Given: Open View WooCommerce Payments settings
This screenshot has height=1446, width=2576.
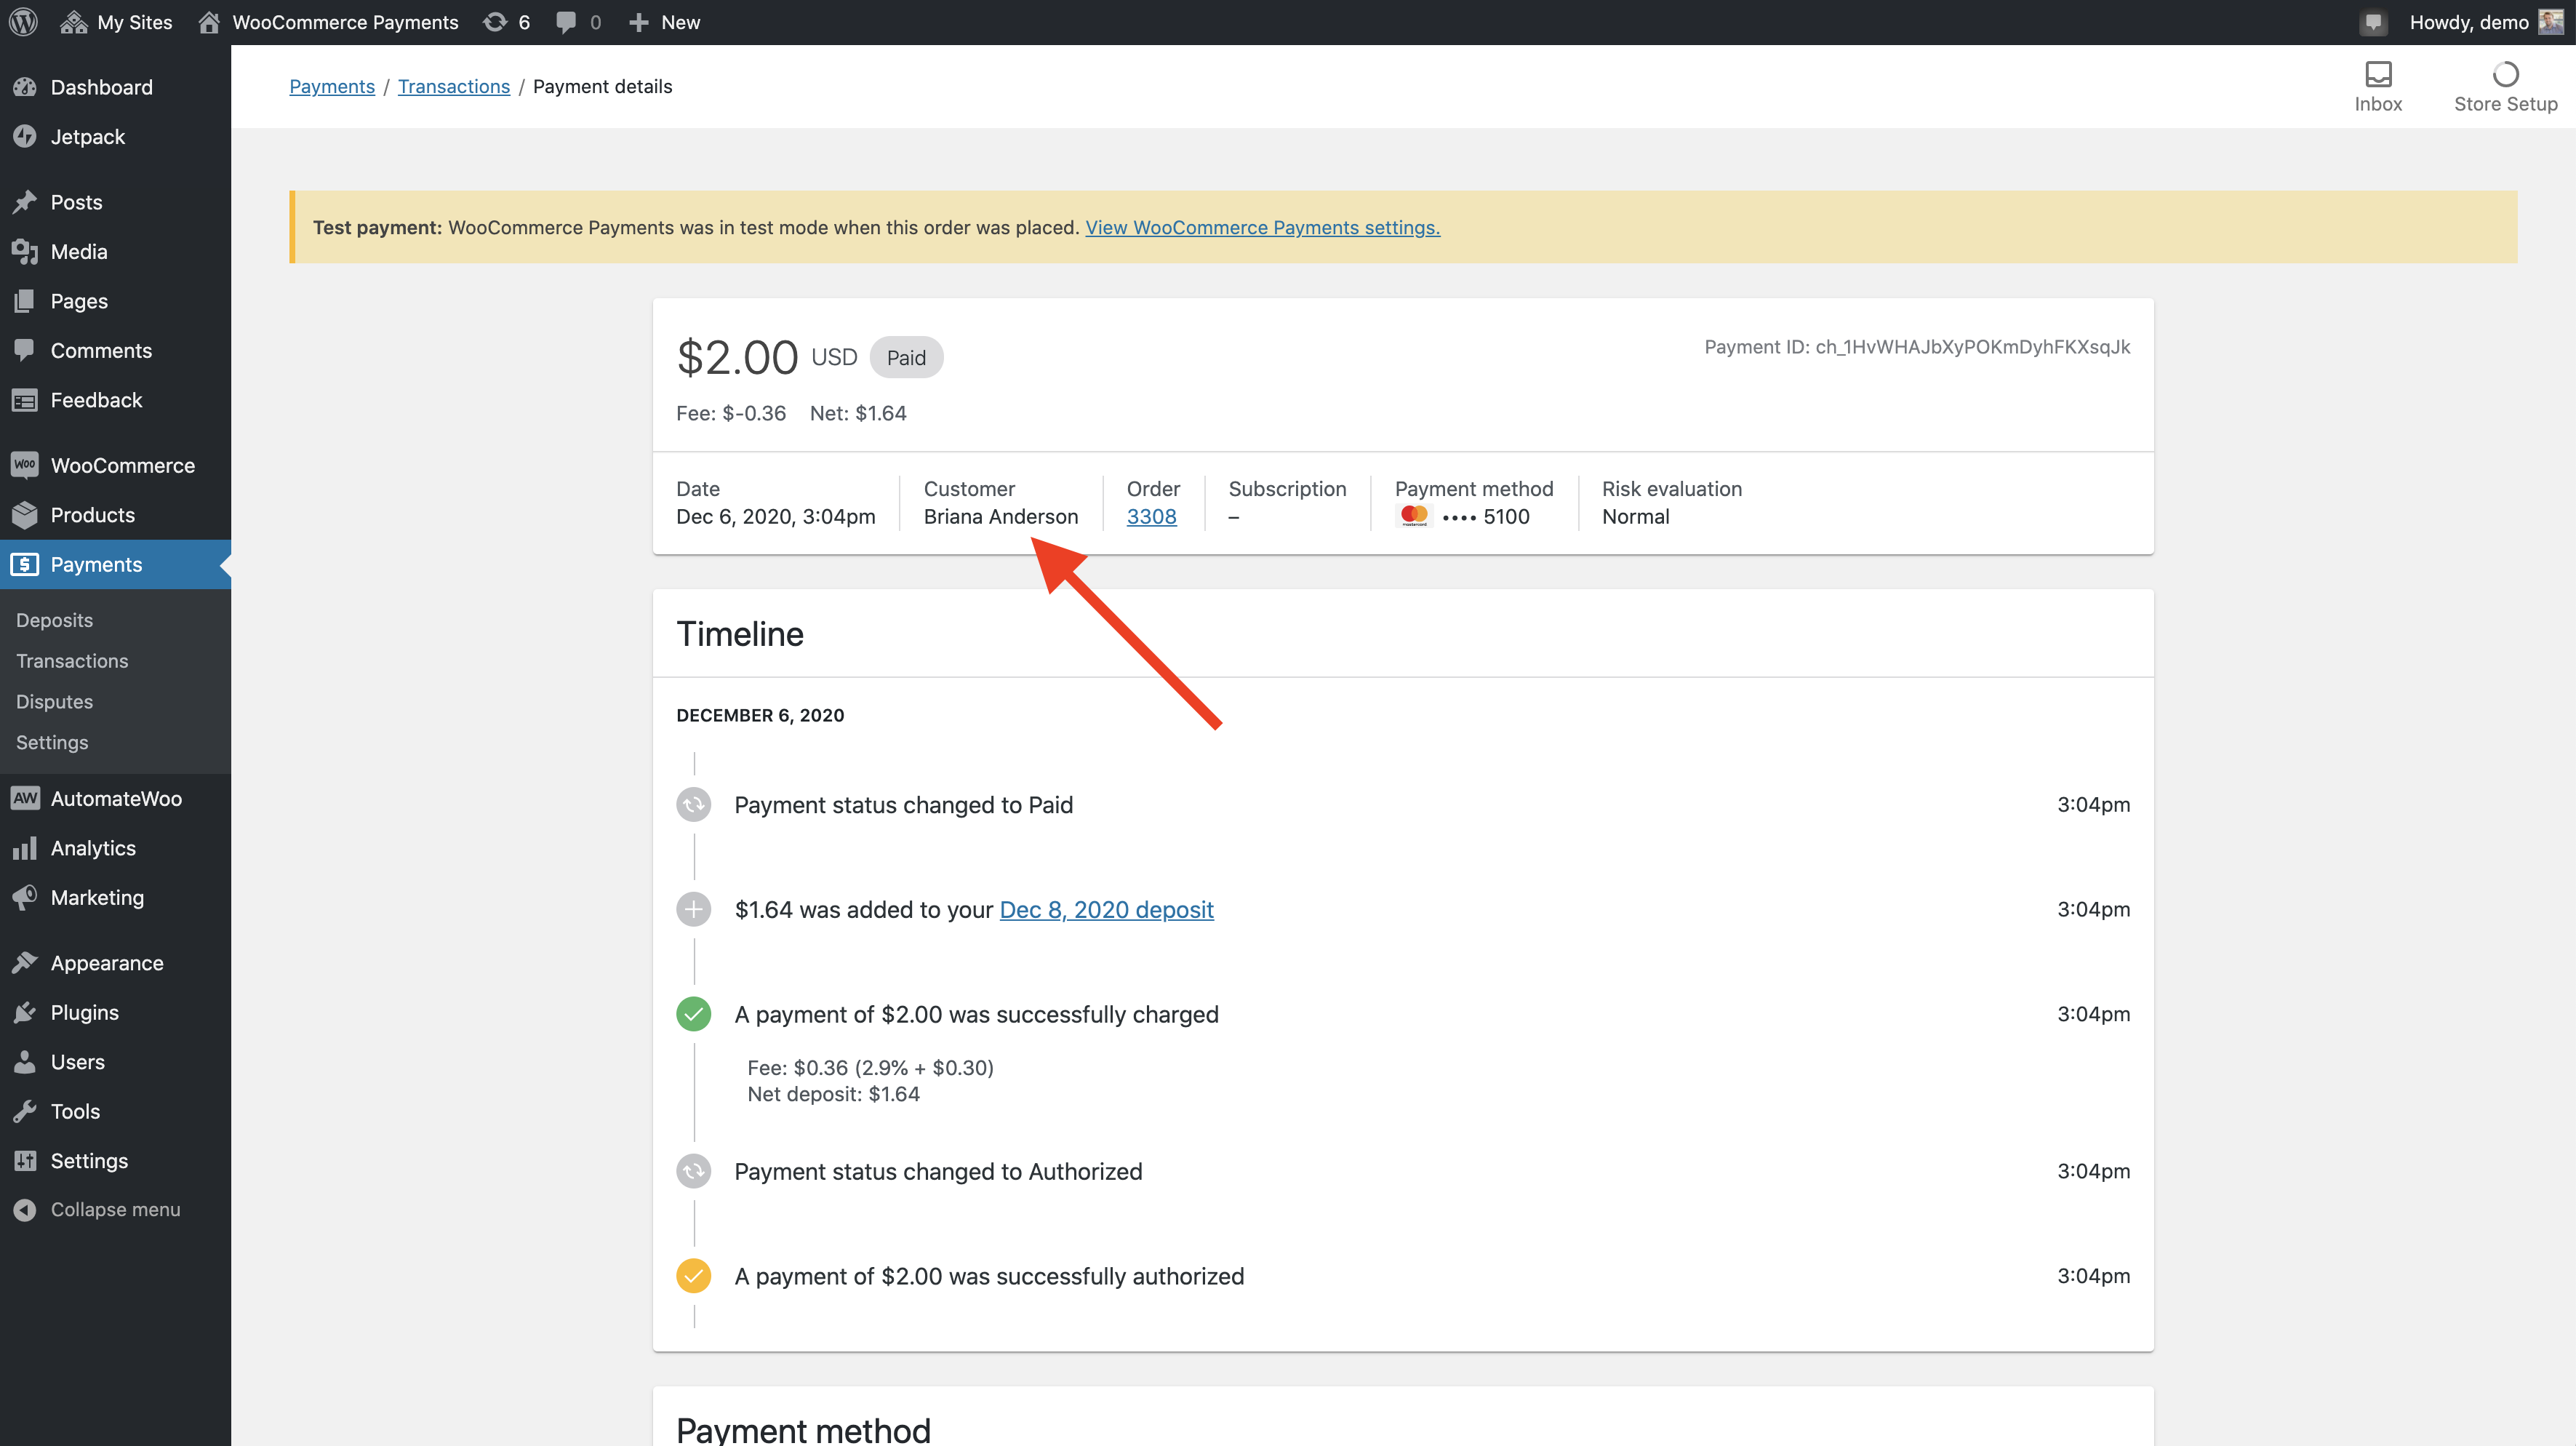Looking at the screenshot, I should (x=1262, y=227).
